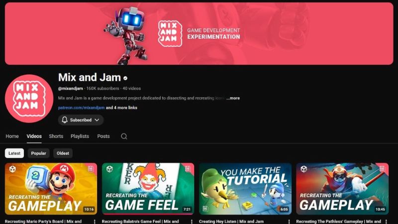Go to the Playlists tab
The width and height of the screenshot is (398, 224).
tap(80, 136)
